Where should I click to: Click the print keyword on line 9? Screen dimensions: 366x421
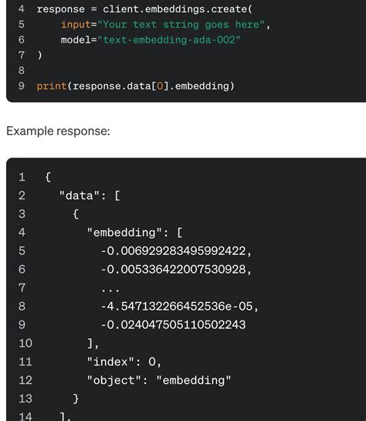[x=52, y=87]
